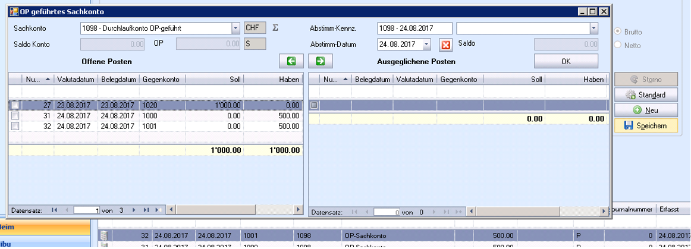Click the sigma sum symbol

click(x=275, y=28)
